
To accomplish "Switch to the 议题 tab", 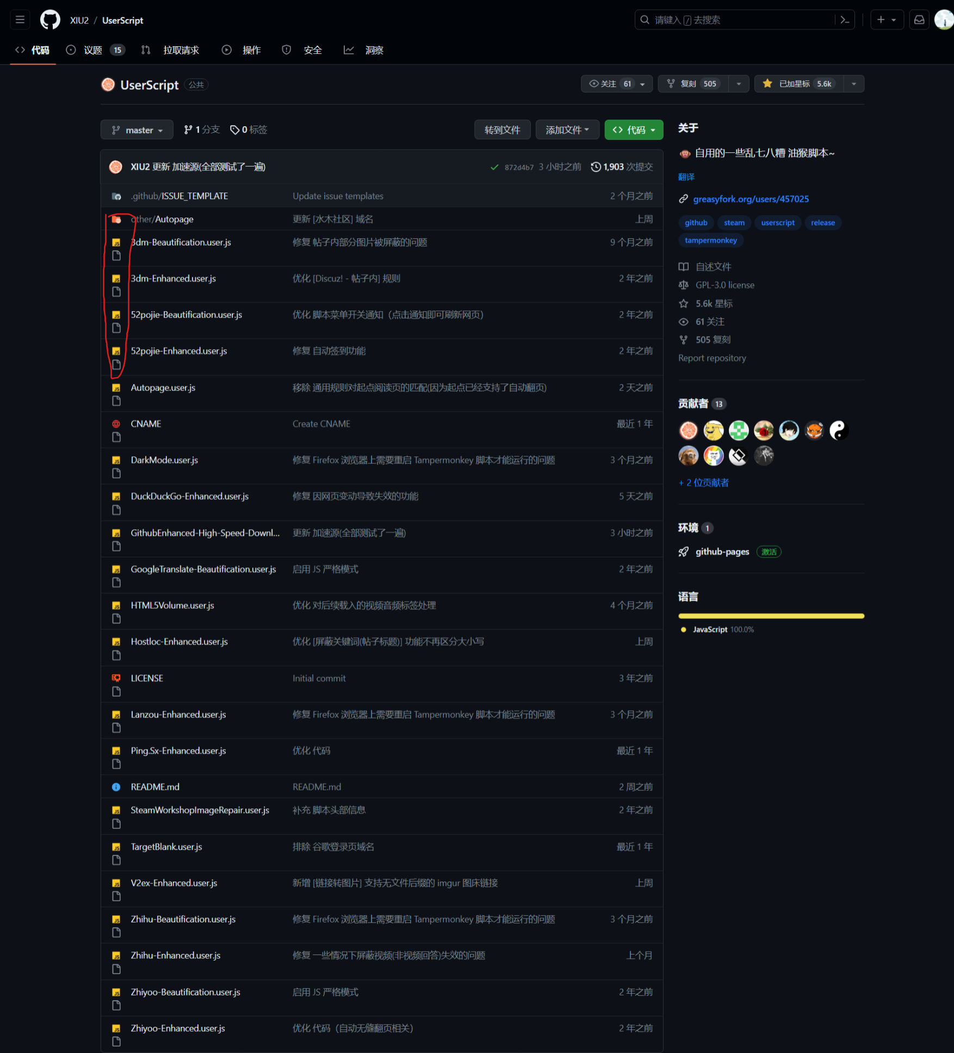I will (92, 49).
